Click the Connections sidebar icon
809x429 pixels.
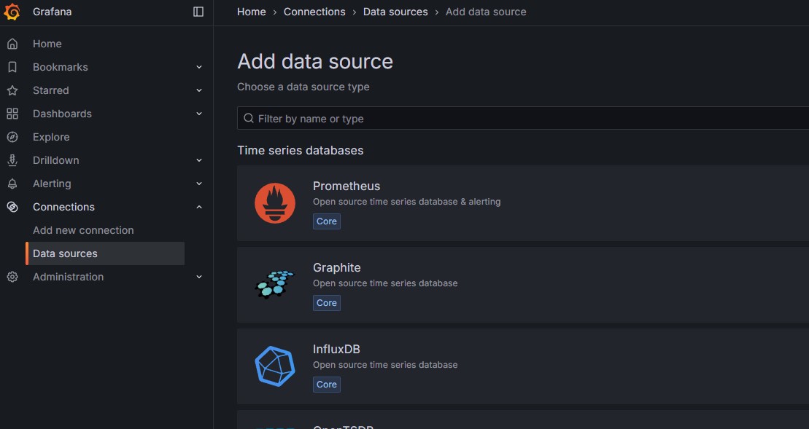click(12, 206)
